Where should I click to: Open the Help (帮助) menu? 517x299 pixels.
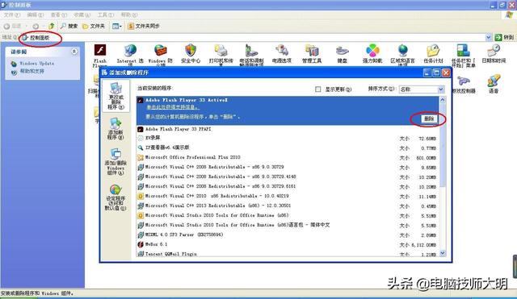coord(129,15)
